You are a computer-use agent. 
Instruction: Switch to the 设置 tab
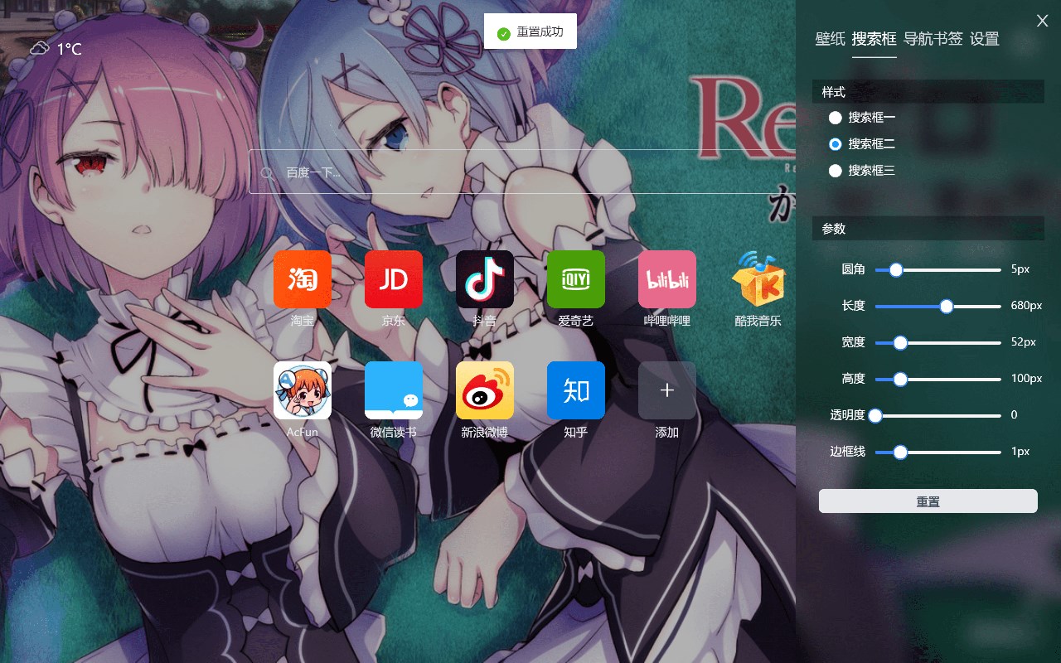pyautogui.click(x=985, y=39)
